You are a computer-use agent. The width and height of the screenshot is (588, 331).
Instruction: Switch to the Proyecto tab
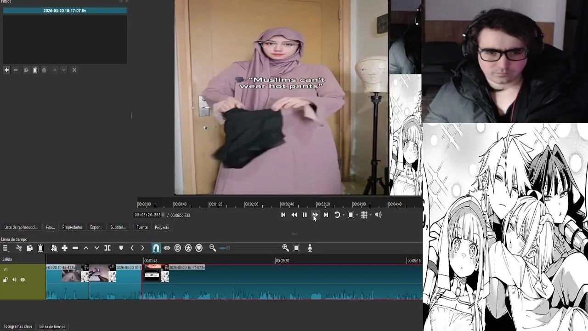[162, 227]
